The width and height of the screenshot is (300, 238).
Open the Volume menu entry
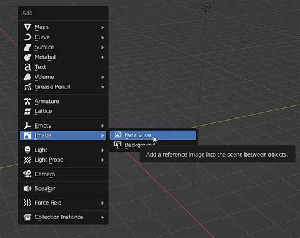point(63,77)
